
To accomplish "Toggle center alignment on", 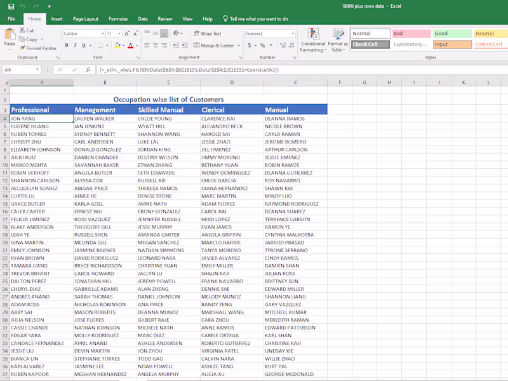I will coord(154,46).
